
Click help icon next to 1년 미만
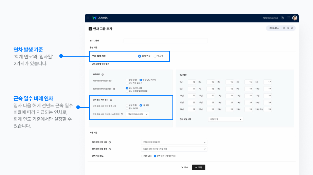click(x=103, y=74)
